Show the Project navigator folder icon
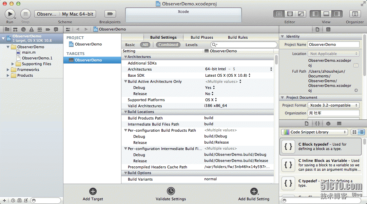The image size is (367, 204). pos(7,30)
